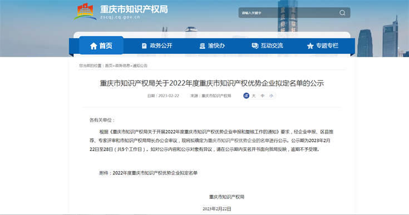Go to 通知公告 in breadcrumb
Screen dimensions: 409x215
click(140, 66)
